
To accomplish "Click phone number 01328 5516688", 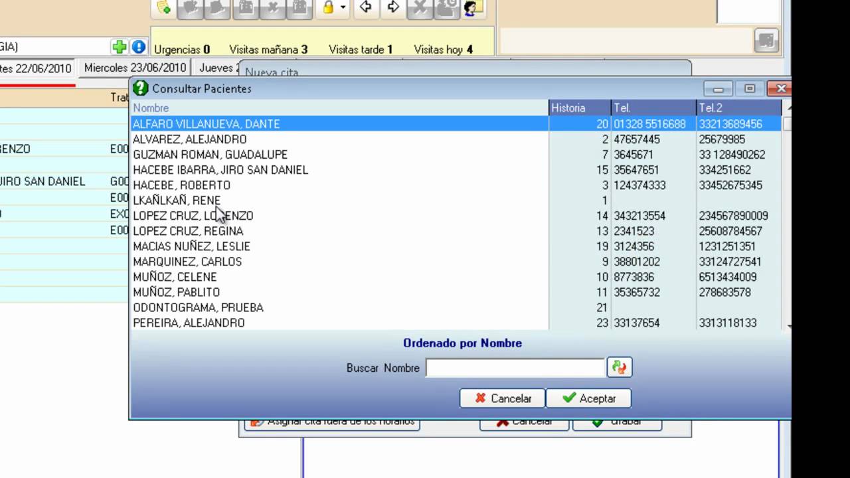I will 649,124.
